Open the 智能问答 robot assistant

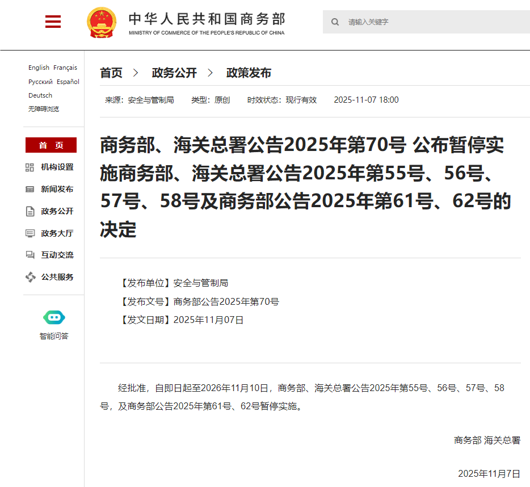(x=54, y=317)
